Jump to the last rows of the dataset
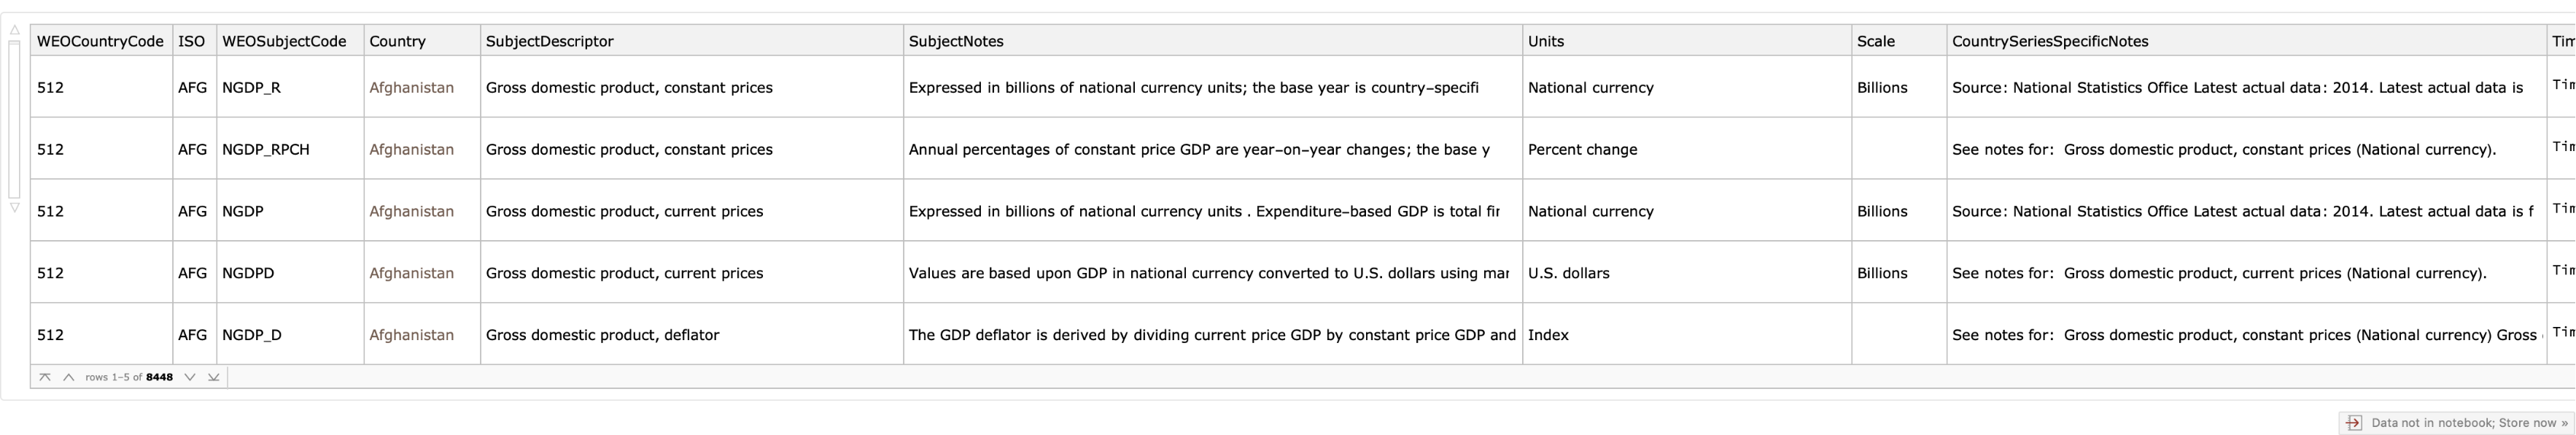Image resolution: width=2576 pixels, height=435 pixels. (x=213, y=377)
